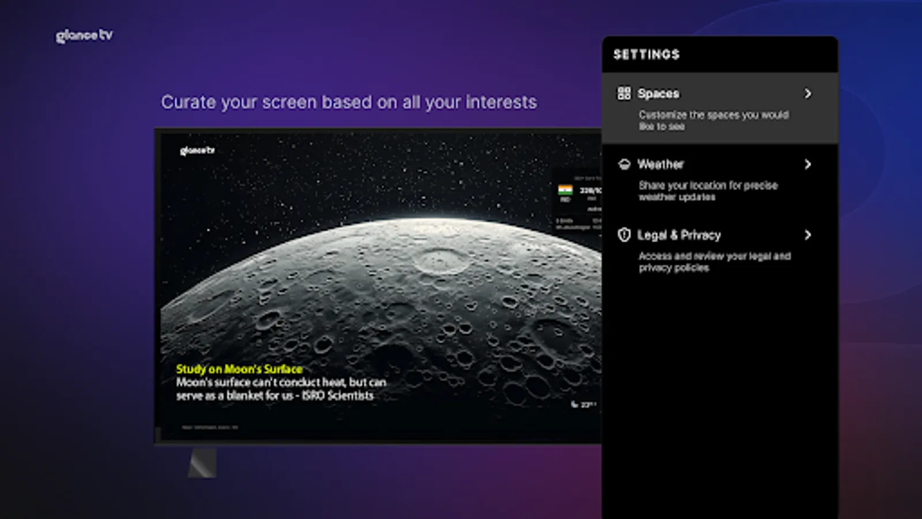Select the Spaces menu entry
The image size is (922, 519).
point(659,93)
